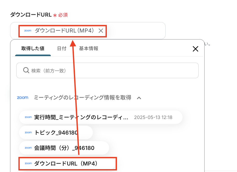Pick the 会議時間（分）_946180 value
Image resolution: width=237 pixels, height=172 pixels.
[x=64, y=148]
